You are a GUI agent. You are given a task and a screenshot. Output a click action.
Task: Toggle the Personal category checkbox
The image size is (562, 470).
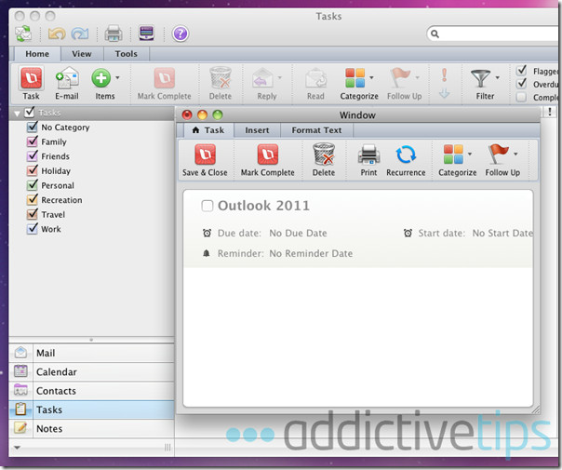click(33, 185)
